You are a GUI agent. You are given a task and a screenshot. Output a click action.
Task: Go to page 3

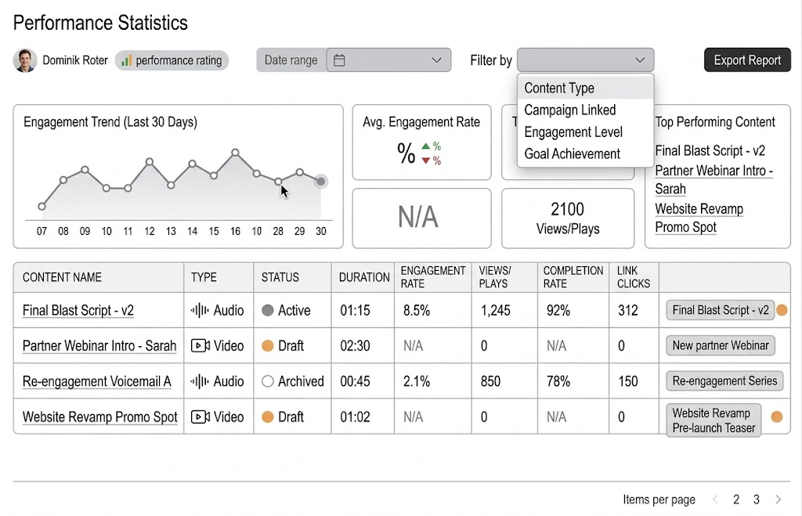[757, 500]
